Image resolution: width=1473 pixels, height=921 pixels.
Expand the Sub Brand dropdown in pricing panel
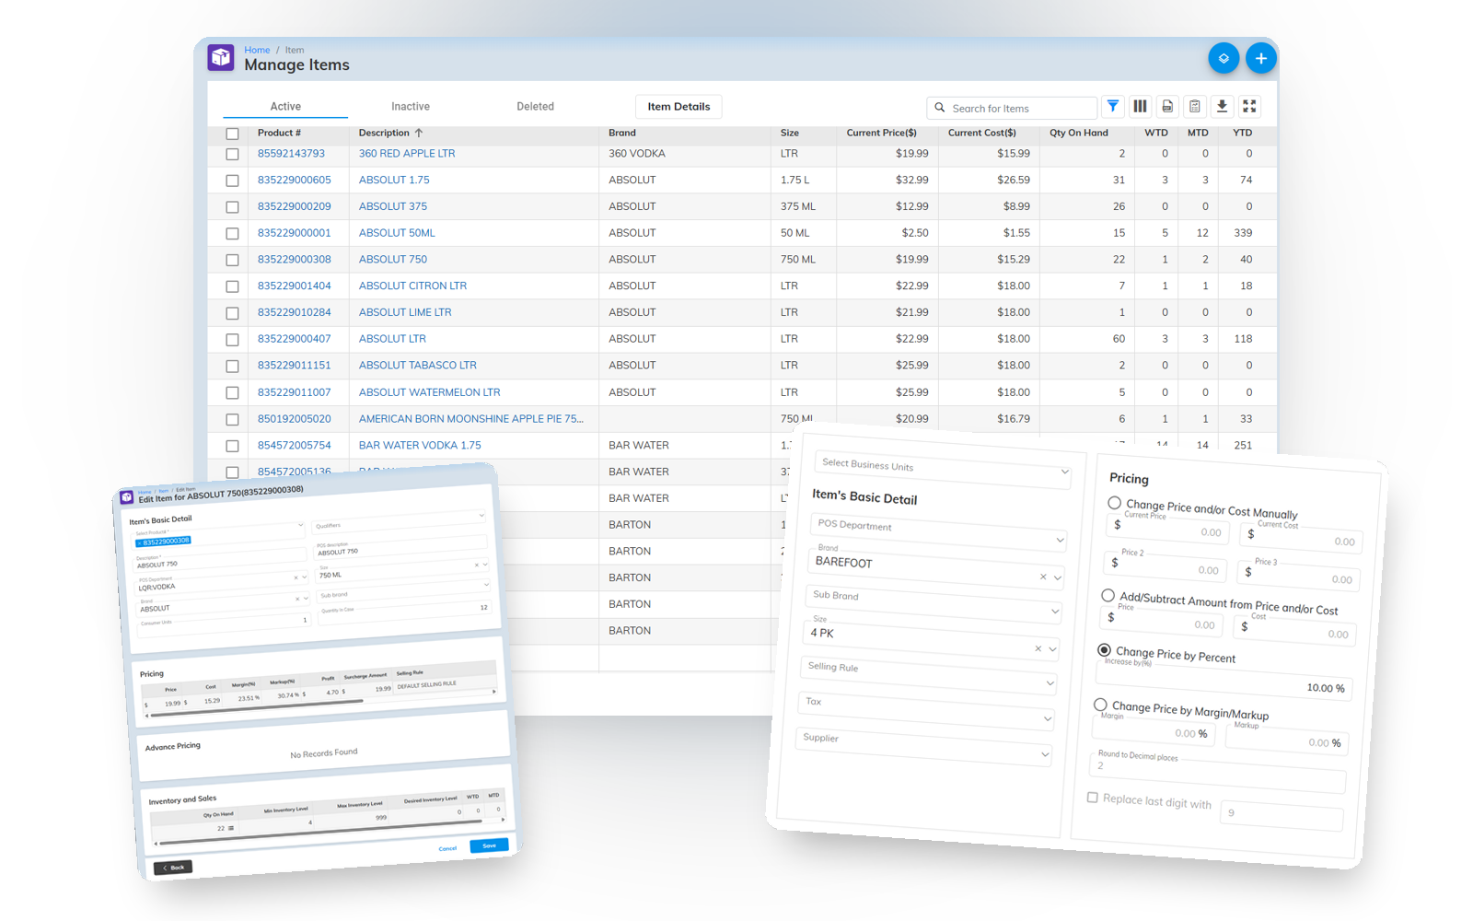tap(1054, 612)
